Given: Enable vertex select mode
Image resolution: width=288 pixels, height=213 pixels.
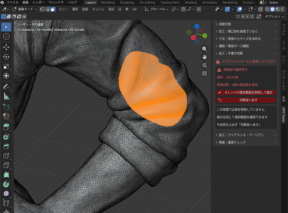Looking at the screenshot, I should (x=42, y=9).
